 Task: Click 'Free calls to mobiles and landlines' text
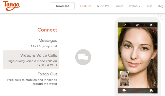click(32, 80)
